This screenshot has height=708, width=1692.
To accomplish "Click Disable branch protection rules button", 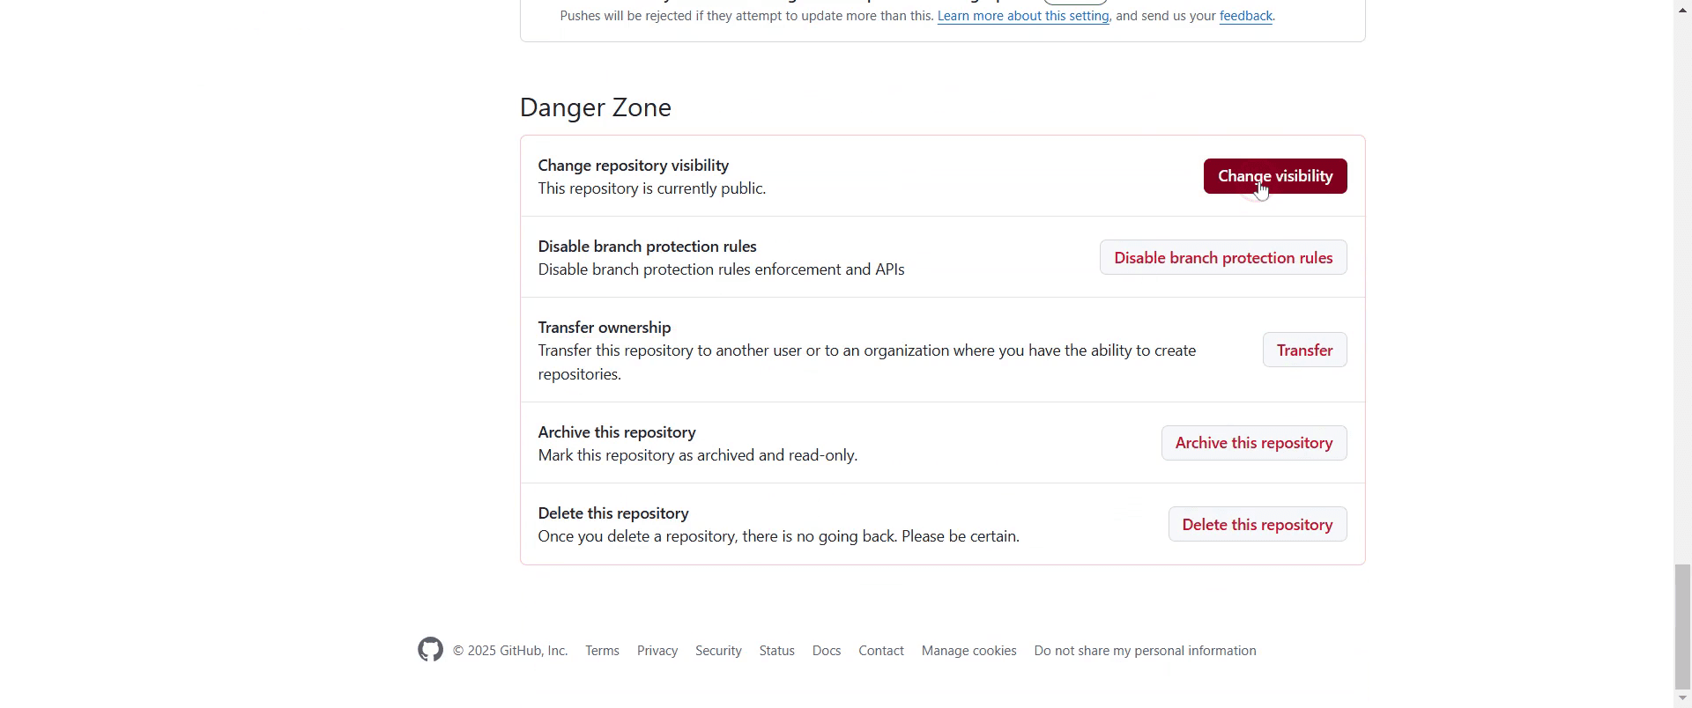I will (1223, 257).
